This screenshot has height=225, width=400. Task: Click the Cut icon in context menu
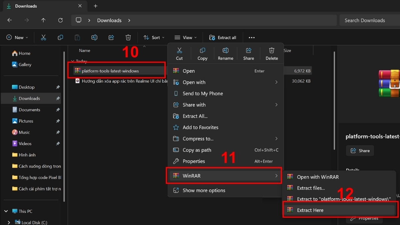[x=179, y=51]
